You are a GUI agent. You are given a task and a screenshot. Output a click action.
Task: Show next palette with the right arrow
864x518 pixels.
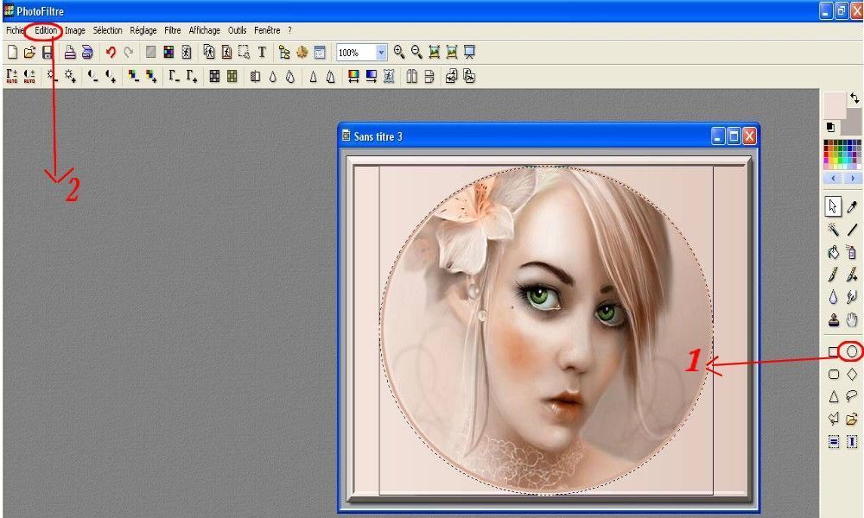tap(853, 179)
